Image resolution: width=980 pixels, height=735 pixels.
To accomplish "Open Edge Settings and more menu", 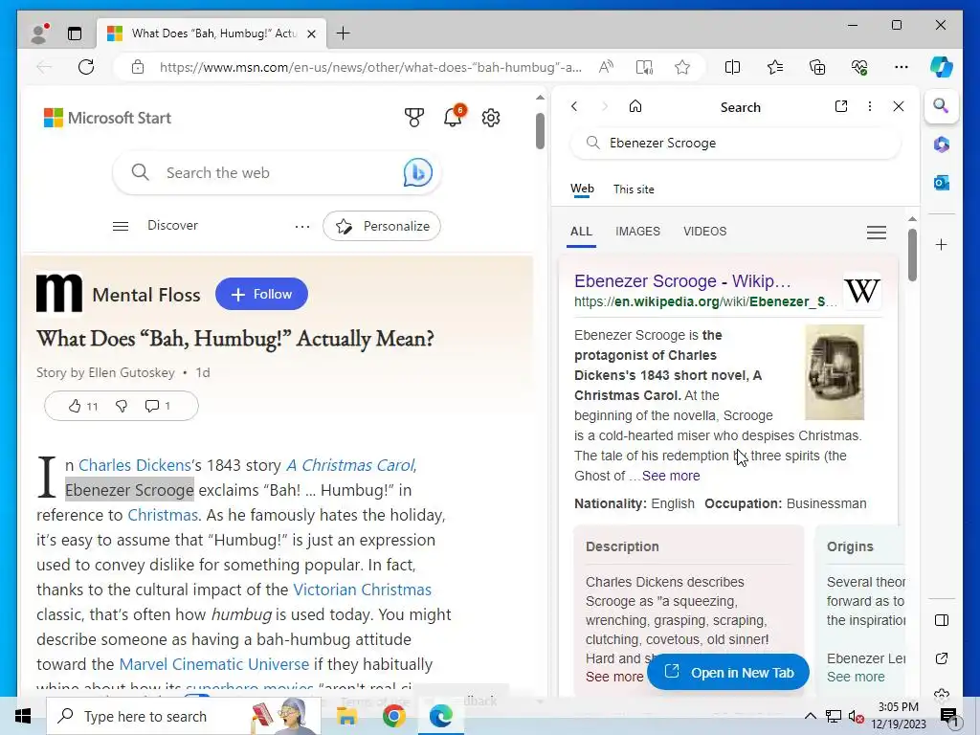I will pos(902,67).
